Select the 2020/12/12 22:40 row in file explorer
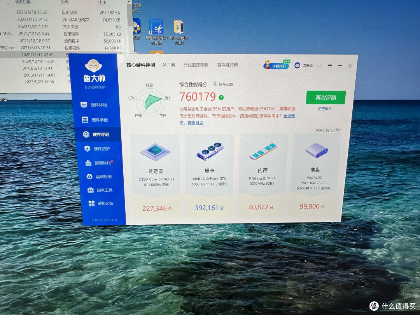This screenshot has width=420, height=315. 34,55
